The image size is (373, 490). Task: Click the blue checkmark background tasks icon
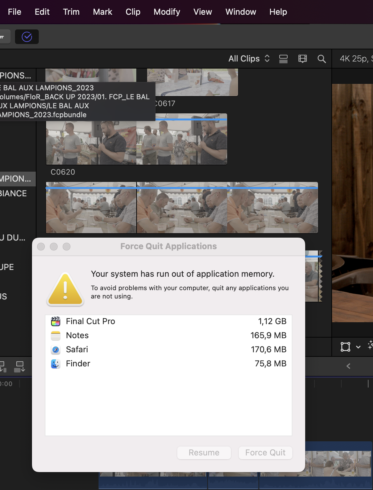[x=27, y=37]
